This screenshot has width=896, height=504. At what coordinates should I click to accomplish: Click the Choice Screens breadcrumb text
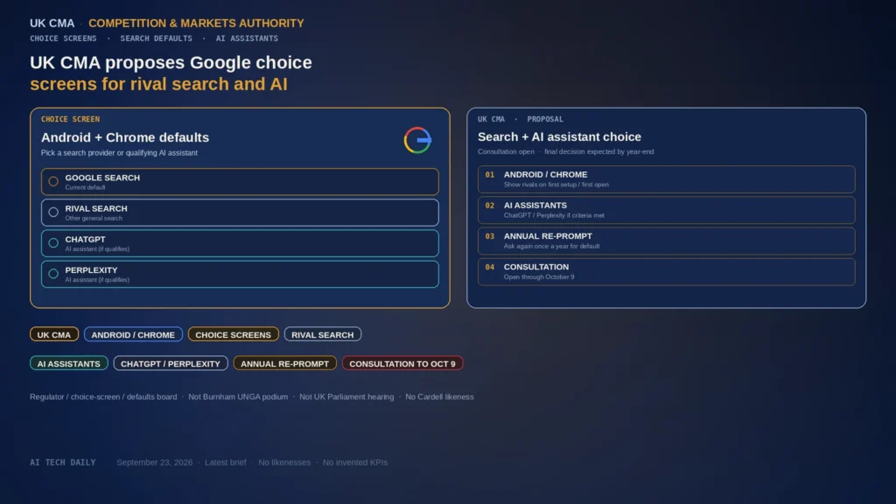pyautogui.click(x=63, y=38)
